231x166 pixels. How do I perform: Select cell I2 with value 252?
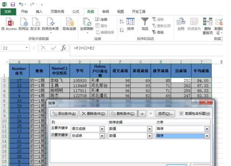(x=181, y=81)
